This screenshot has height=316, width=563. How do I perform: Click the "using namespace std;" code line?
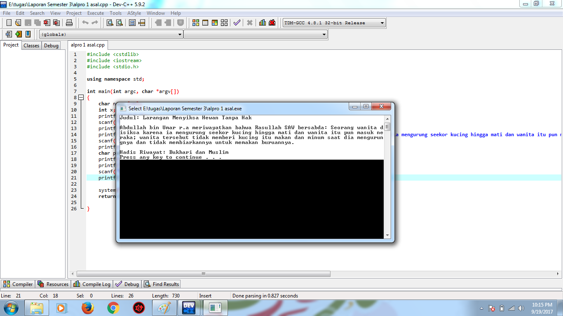coord(116,79)
